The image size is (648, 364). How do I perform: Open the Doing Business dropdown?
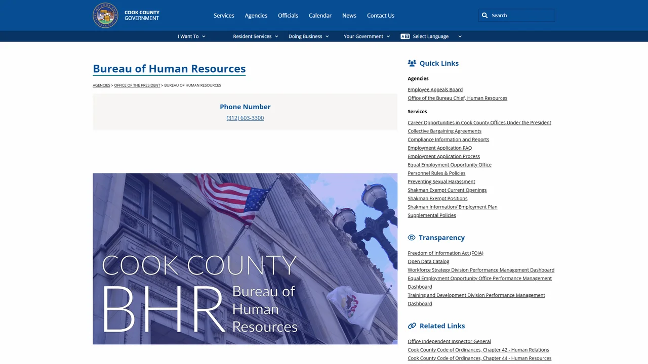pos(309,36)
